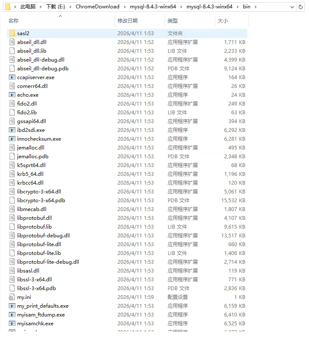This screenshot has height=337, width=309.
Task: Select libssl-3-x64.dll file name
Action: (34, 280)
